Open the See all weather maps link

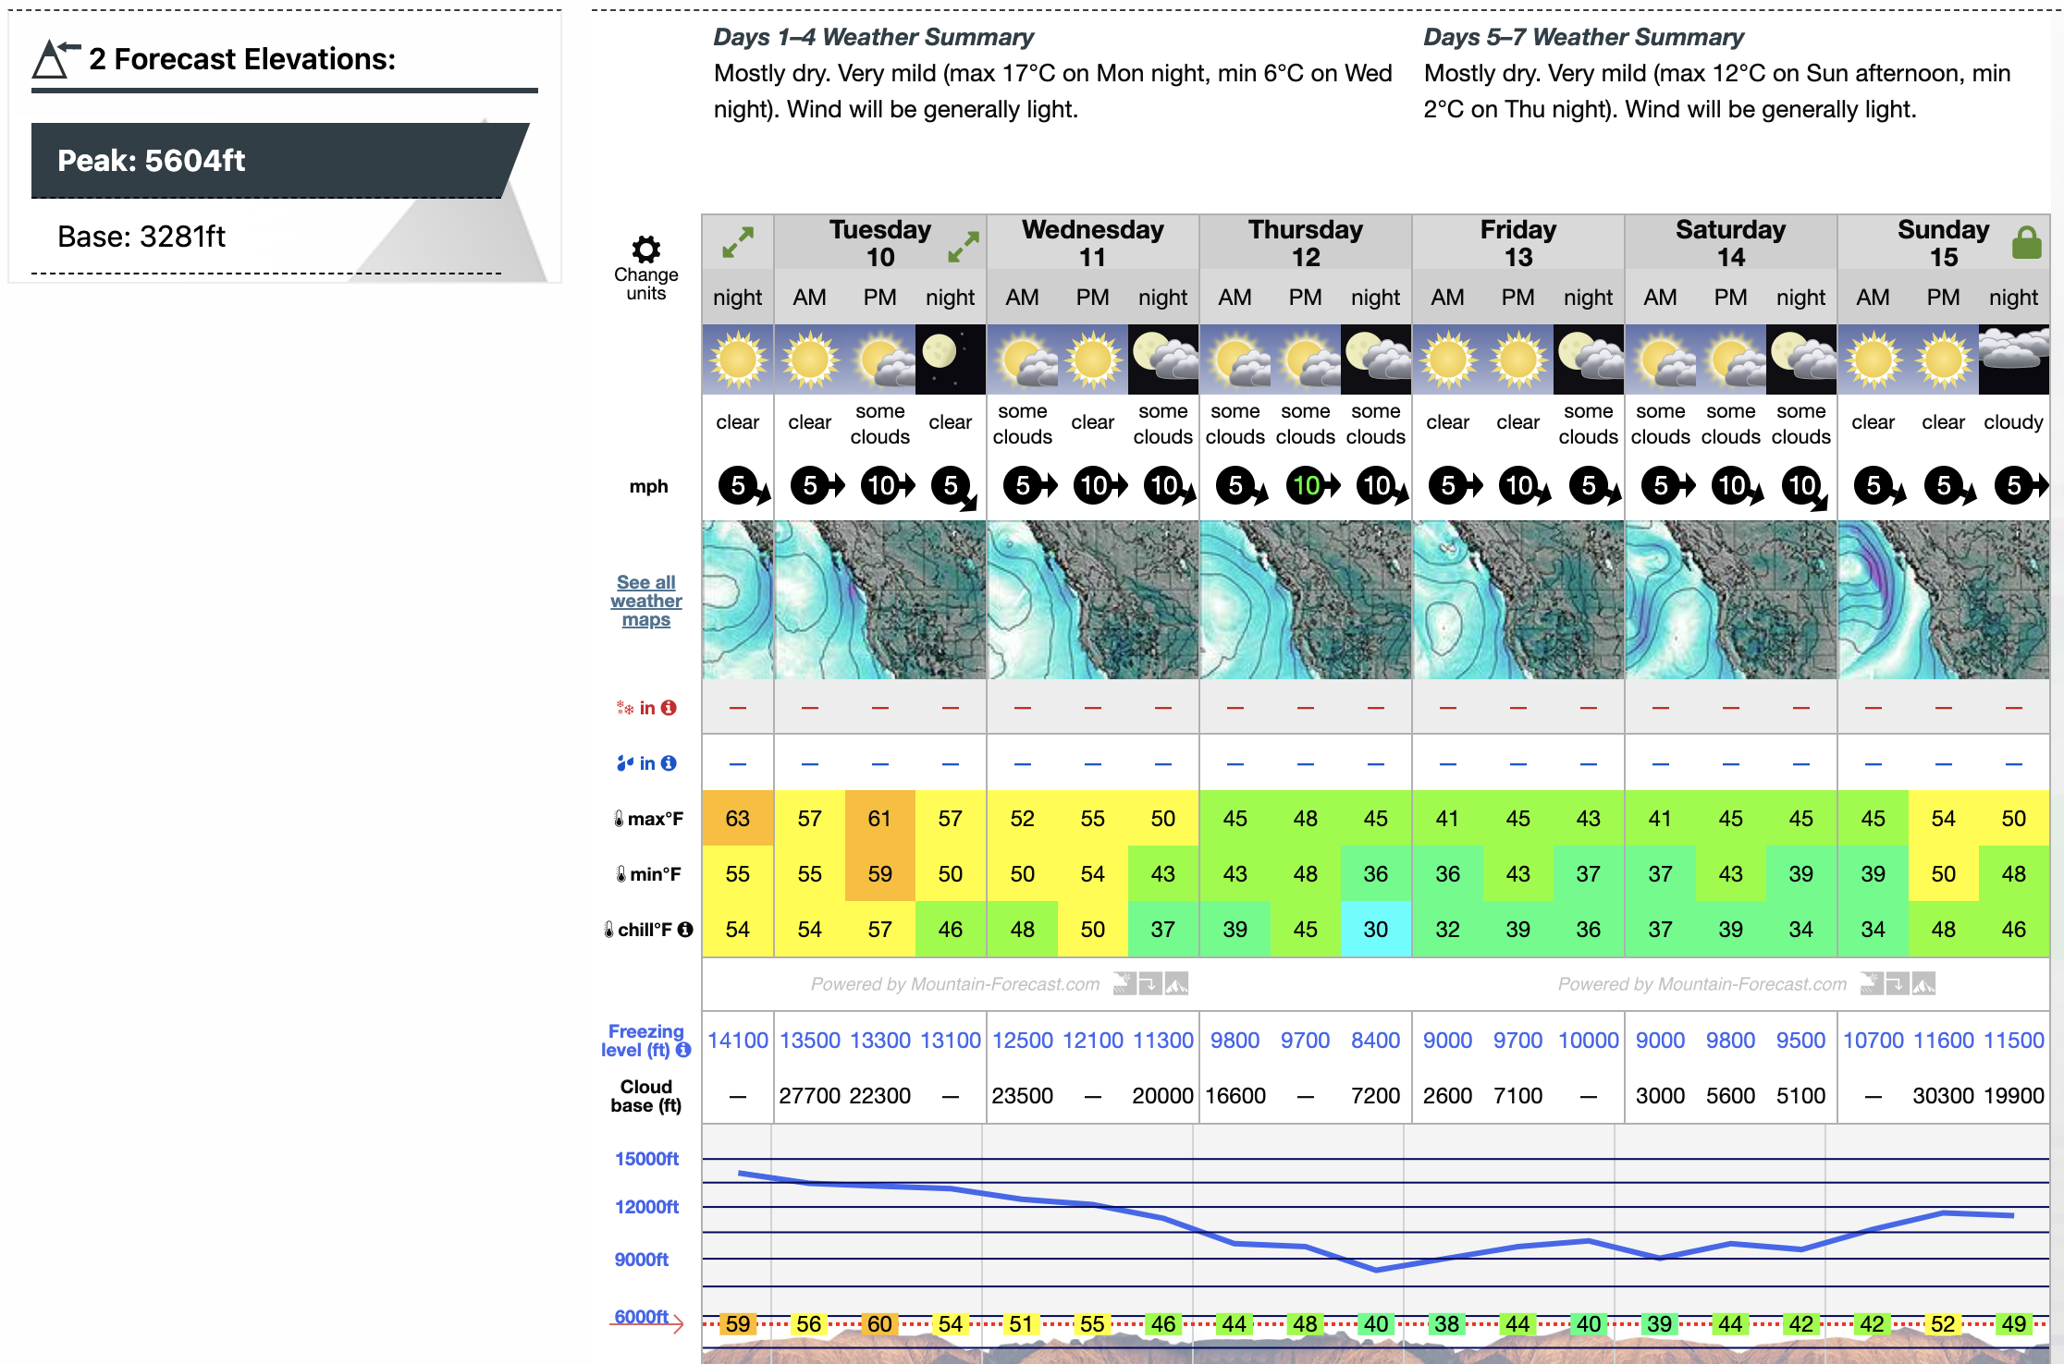pos(645,601)
